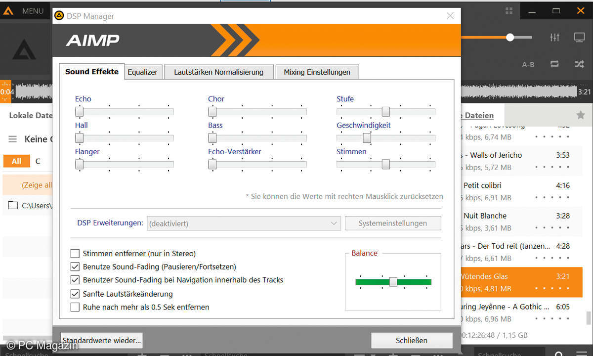Toggle the shuffle playback icon

pos(579,64)
